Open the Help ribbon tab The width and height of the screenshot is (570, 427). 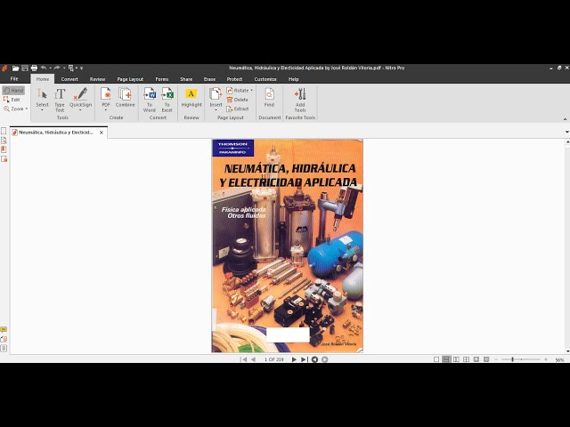pos(293,79)
